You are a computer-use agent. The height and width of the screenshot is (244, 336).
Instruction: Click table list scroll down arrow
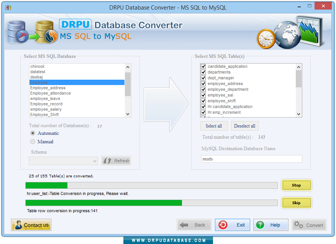pos(299,114)
